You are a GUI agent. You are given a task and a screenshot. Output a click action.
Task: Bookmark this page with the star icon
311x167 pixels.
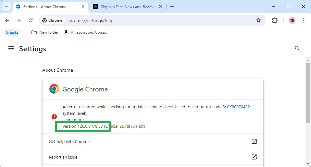(x=258, y=20)
